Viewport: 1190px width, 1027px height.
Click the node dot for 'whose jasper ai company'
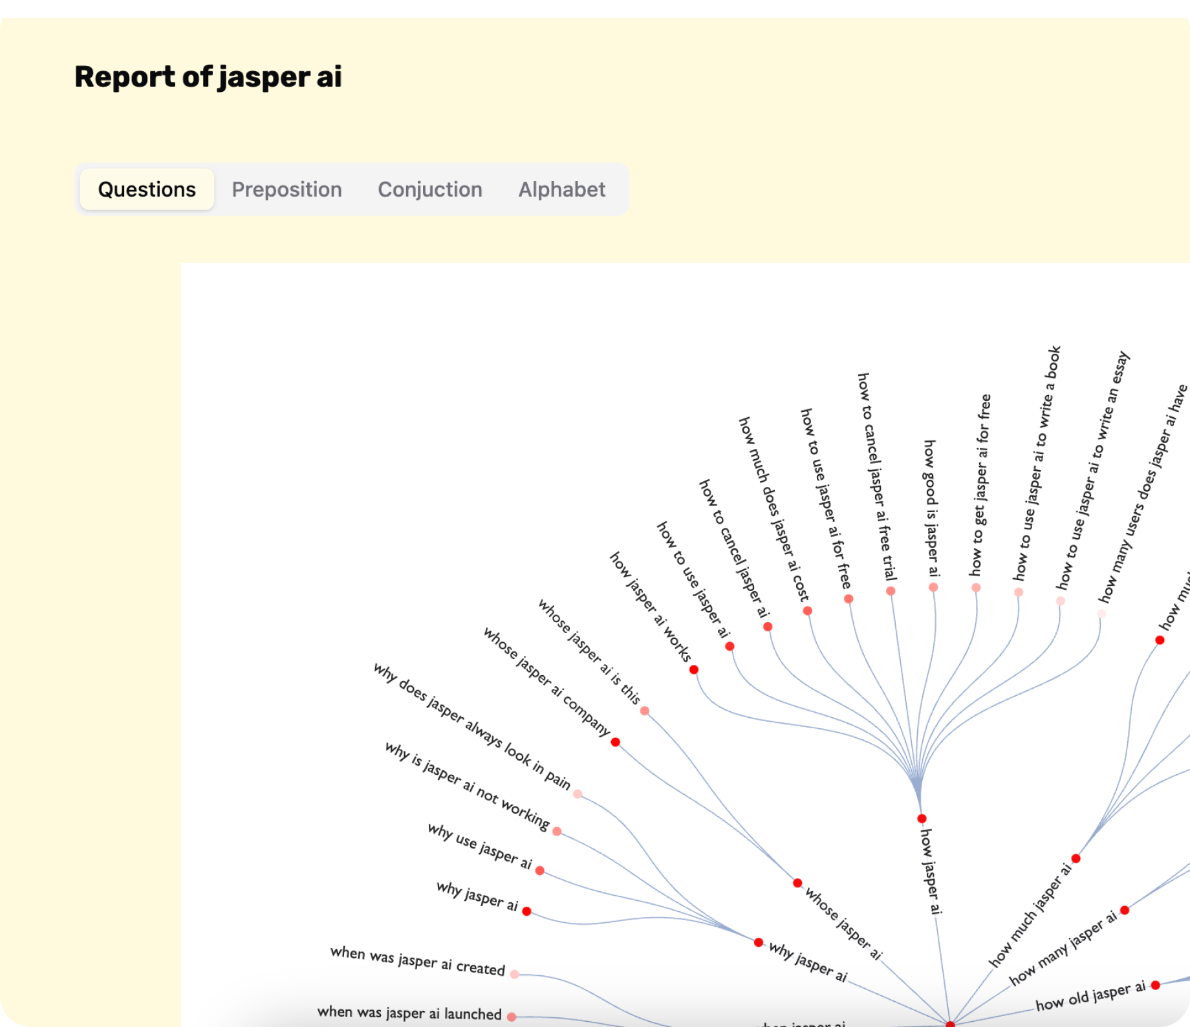coord(616,742)
